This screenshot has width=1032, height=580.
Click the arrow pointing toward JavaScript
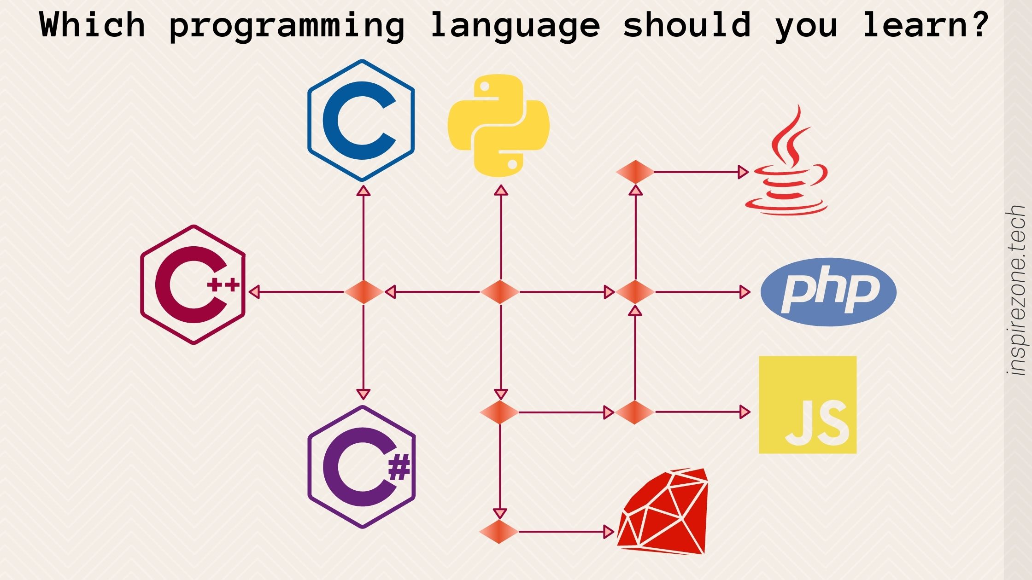tap(746, 410)
